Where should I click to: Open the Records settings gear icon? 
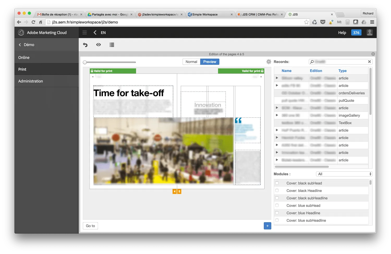point(269,62)
